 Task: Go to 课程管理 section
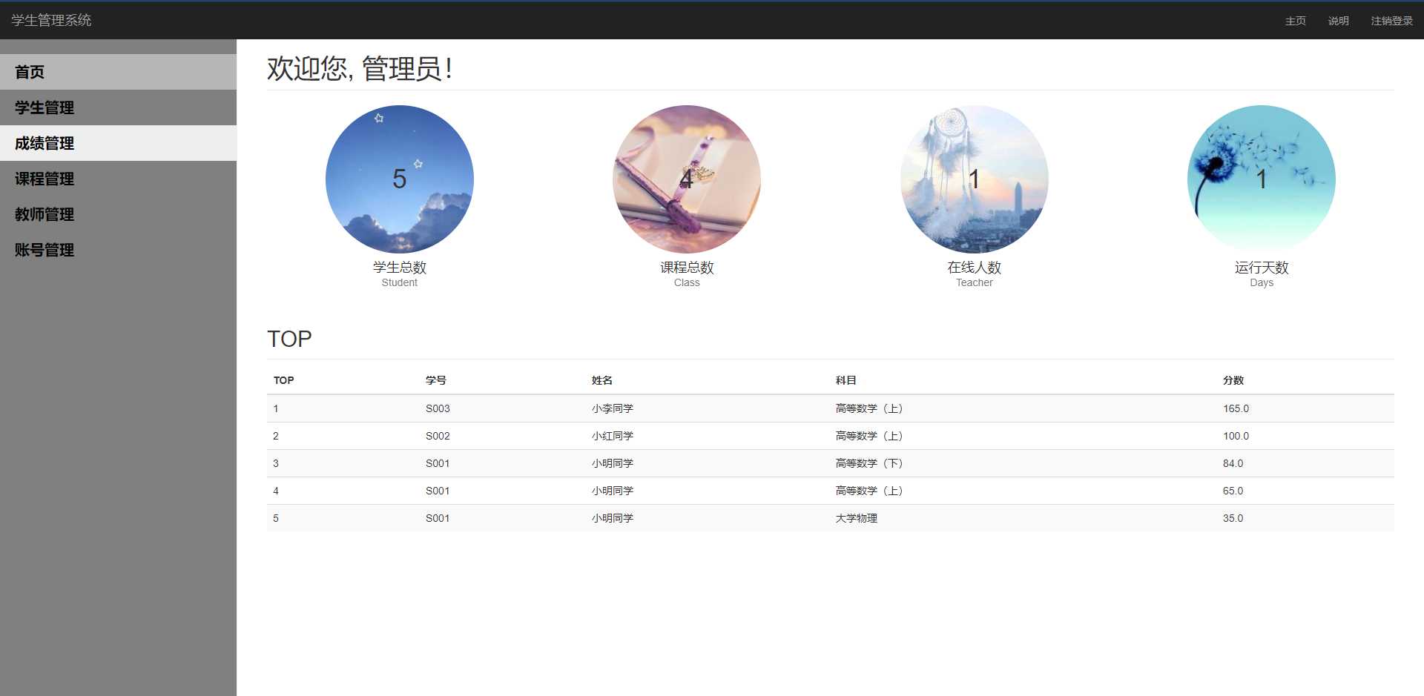point(118,179)
